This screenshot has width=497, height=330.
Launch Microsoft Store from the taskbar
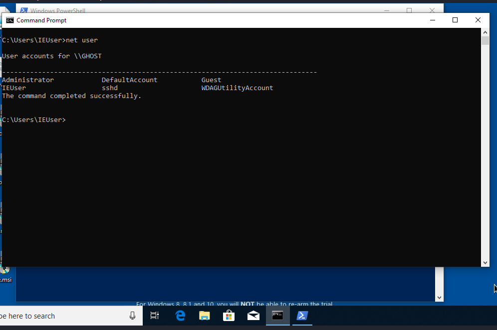(229, 316)
